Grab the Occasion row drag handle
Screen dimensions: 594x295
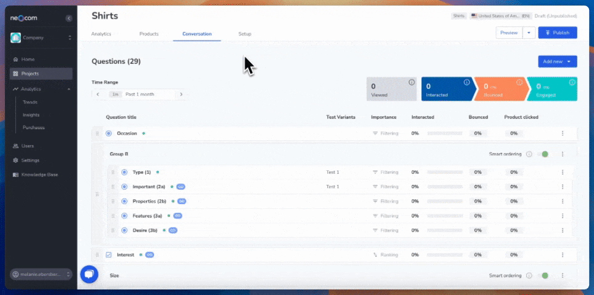click(97, 133)
